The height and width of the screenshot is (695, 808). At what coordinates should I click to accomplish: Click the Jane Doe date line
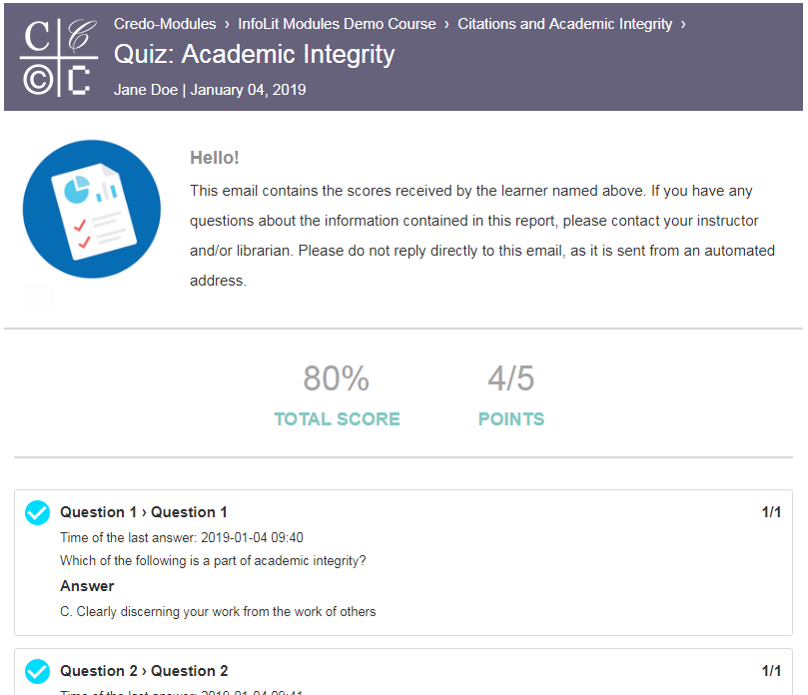210,90
